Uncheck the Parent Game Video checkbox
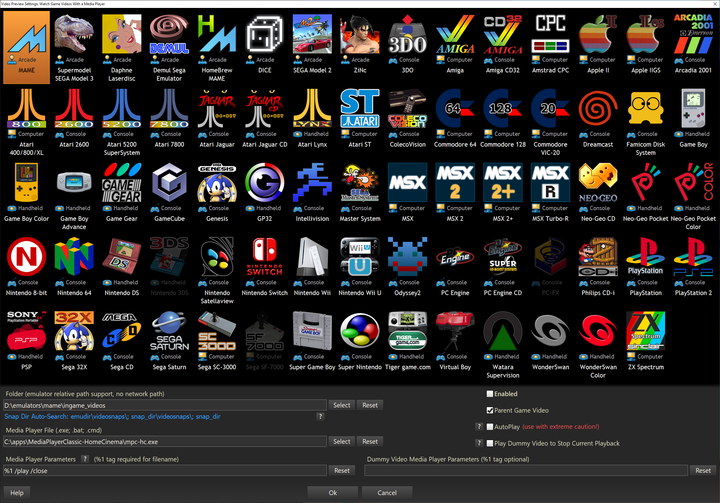This screenshot has width=720, height=503. tap(489, 410)
